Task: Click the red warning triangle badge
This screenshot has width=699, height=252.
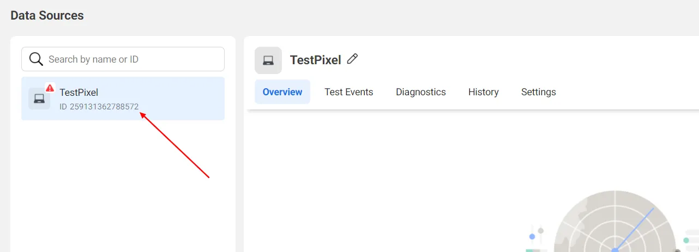Action: [x=50, y=88]
